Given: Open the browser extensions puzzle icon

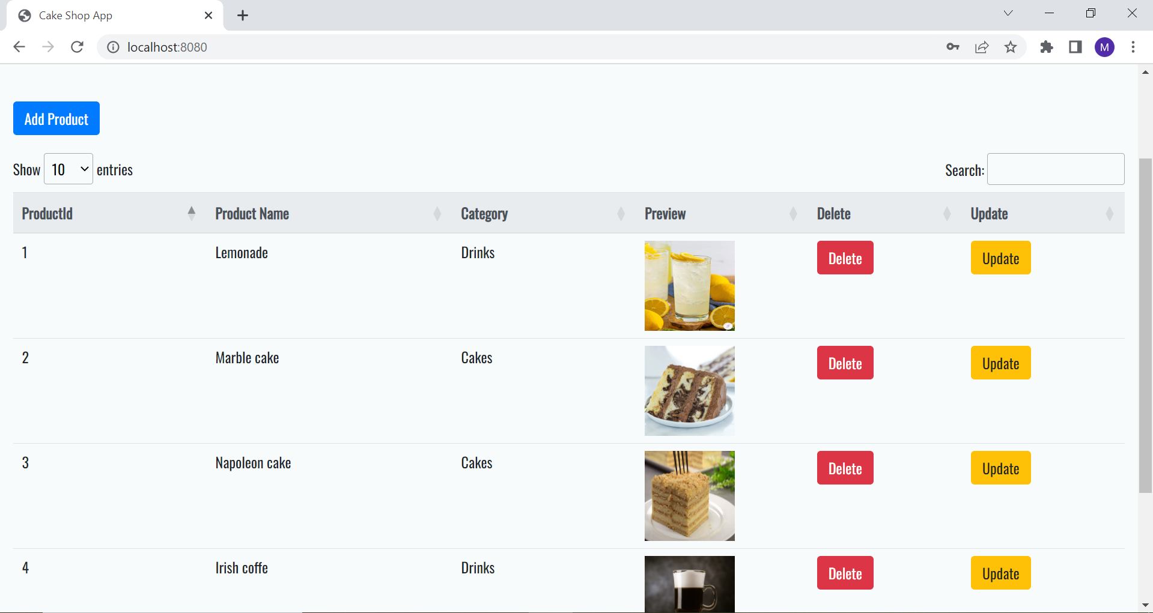Looking at the screenshot, I should point(1047,47).
